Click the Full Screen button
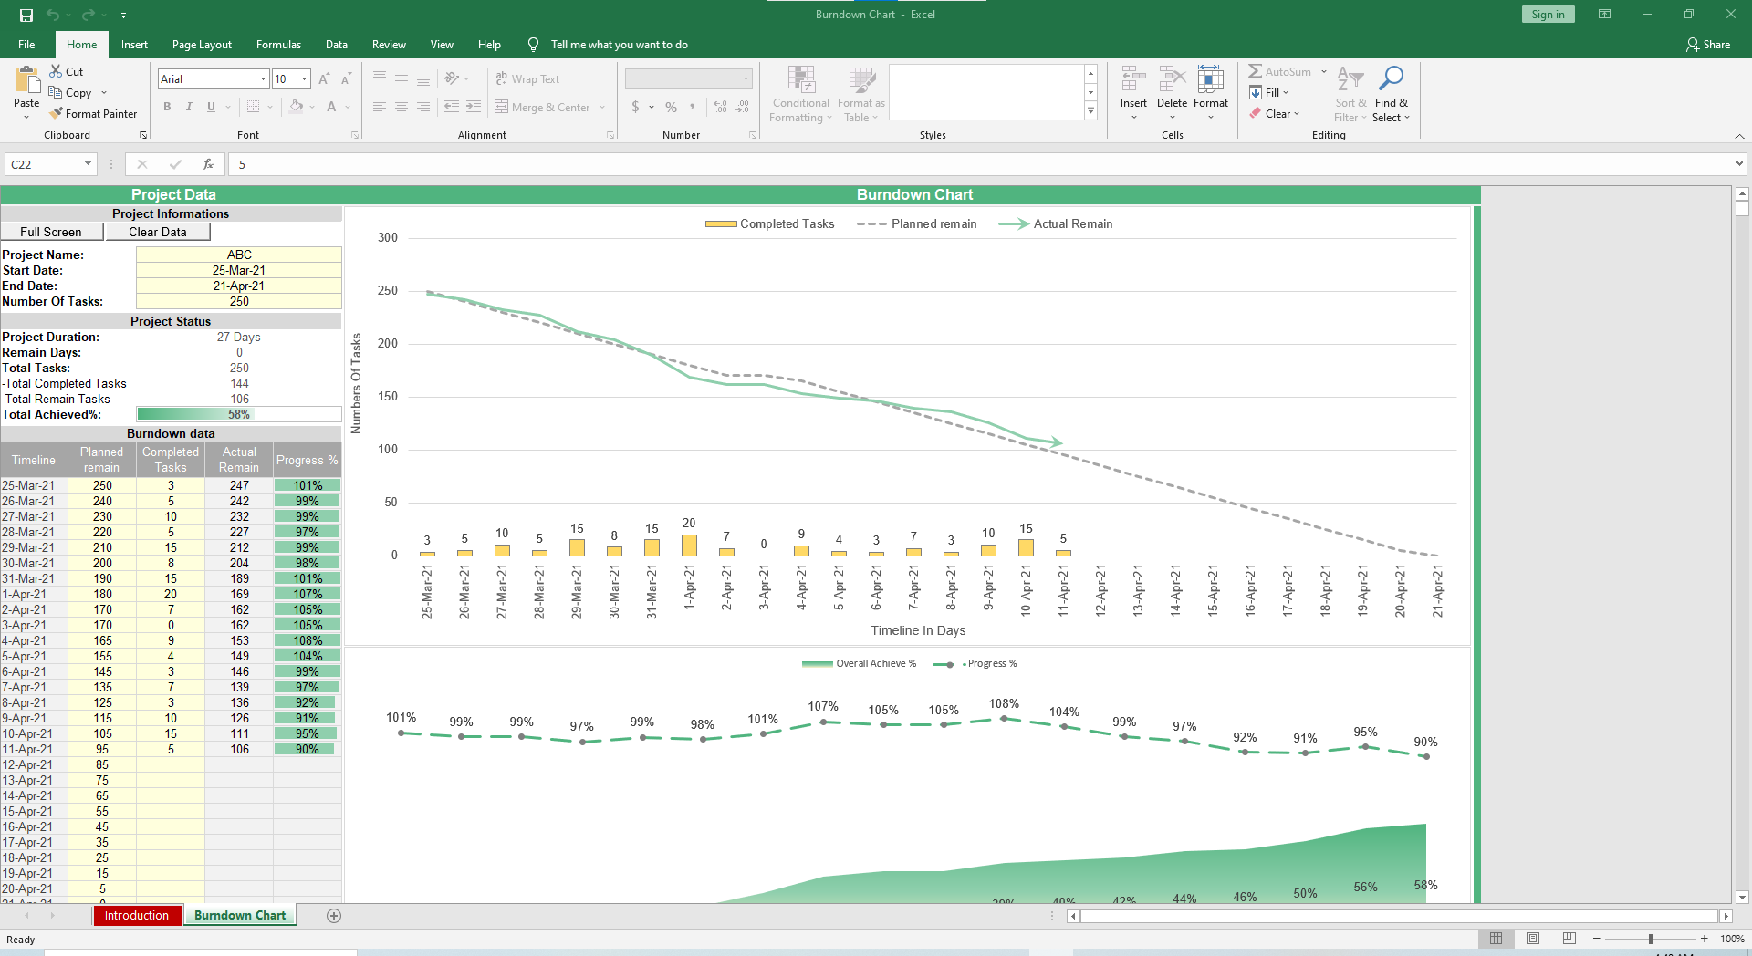Screen dimensions: 1752x956 [52, 232]
